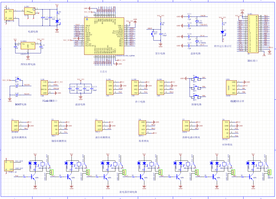Select the S_D1 power LED diode symbol
The height and width of the screenshot is (199, 276).
(57, 21)
